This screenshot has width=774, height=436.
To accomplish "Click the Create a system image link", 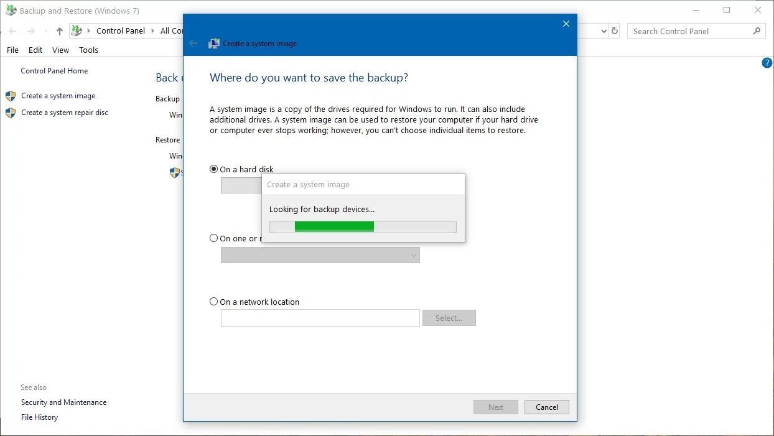I will point(58,96).
